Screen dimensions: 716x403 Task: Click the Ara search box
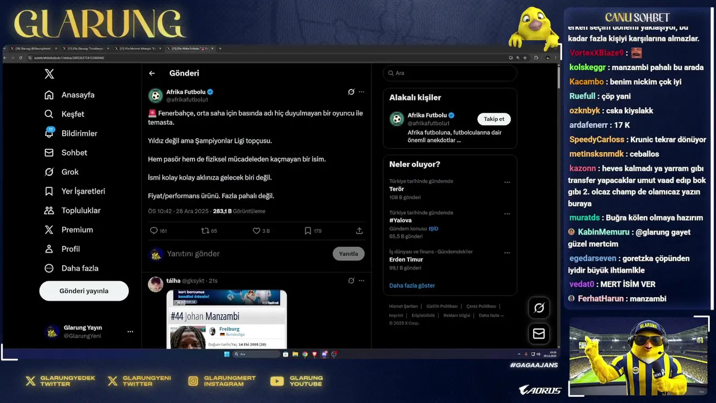[x=450, y=73]
